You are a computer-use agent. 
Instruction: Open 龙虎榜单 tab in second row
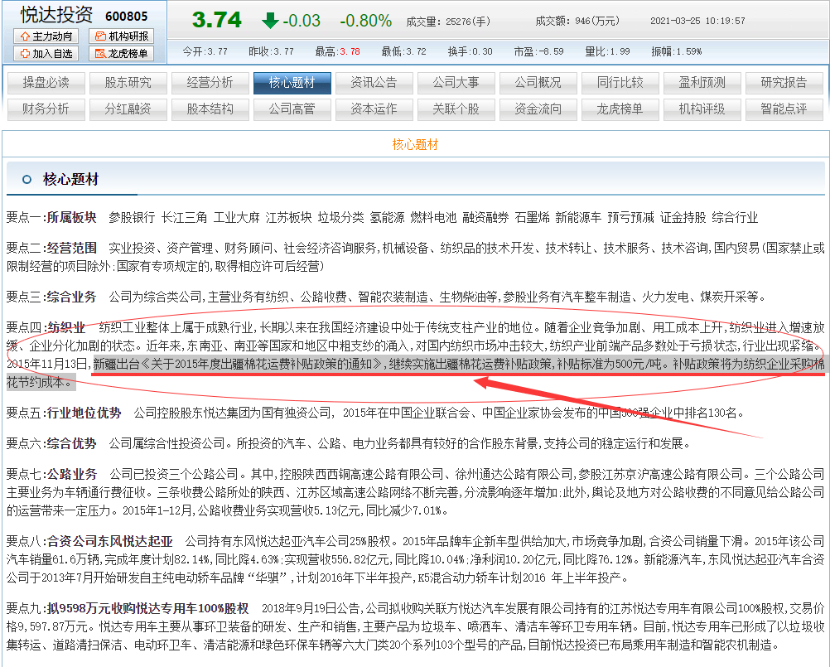pyautogui.click(x=620, y=109)
